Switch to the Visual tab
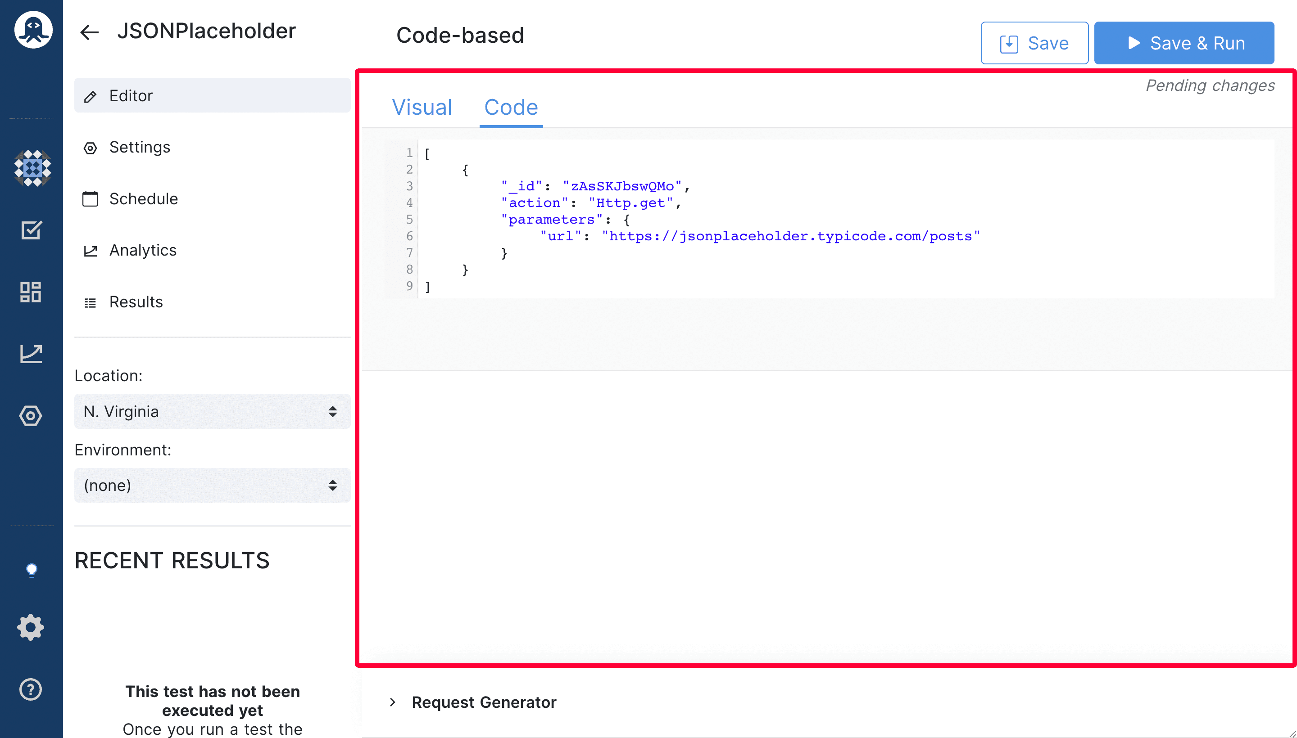 [x=422, y=107]
